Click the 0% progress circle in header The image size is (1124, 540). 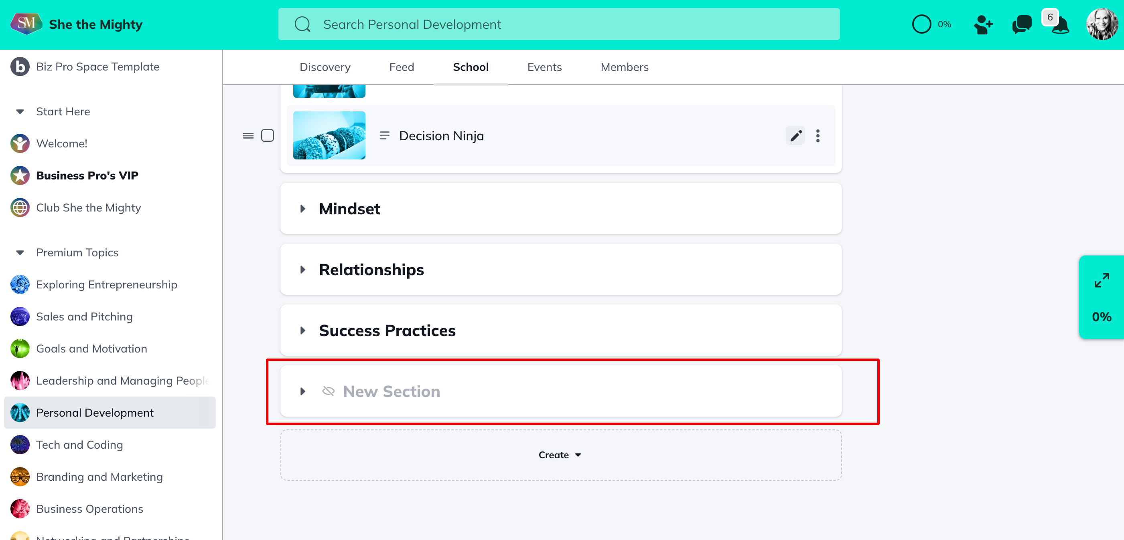[x=921, y=24]
